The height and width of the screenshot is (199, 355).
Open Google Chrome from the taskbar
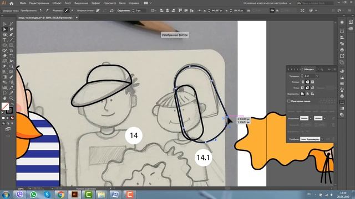[60, 194]
